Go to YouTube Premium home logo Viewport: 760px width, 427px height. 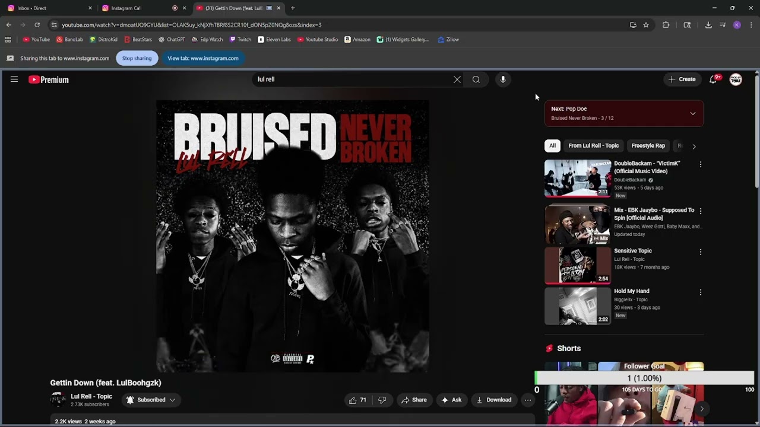49,79
